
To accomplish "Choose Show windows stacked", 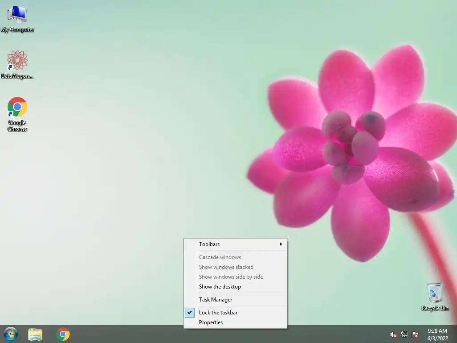I will click(236, 267).
